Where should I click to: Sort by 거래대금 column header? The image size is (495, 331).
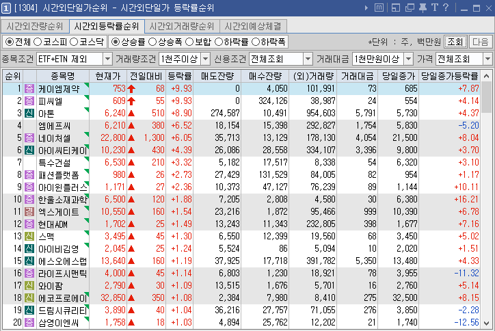(x=357, y=76)
